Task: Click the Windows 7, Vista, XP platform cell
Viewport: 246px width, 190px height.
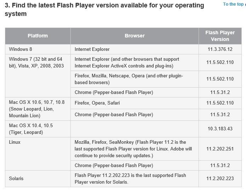Action: 38,76
